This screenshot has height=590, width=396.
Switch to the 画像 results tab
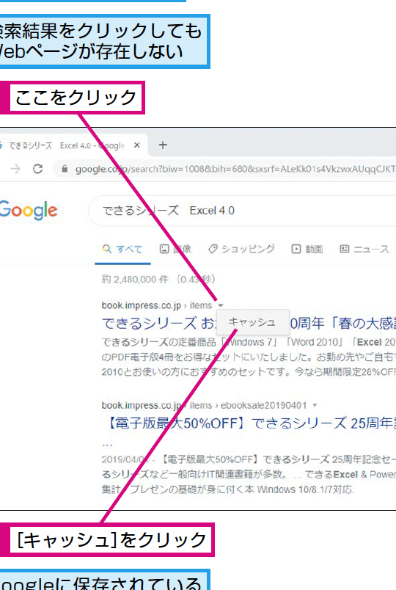[175, 249]
